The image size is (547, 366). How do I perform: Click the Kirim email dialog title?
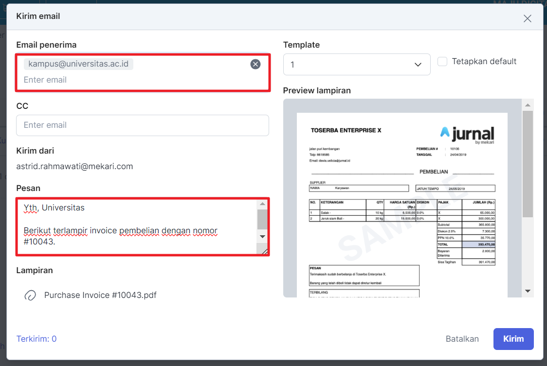[x=38, y=16]
